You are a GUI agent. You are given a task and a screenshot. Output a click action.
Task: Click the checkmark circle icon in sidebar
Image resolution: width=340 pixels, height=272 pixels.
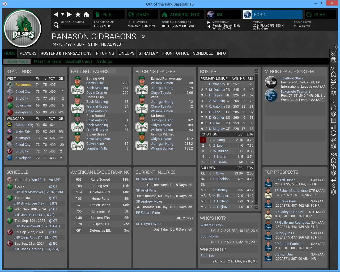coord(334,53)
